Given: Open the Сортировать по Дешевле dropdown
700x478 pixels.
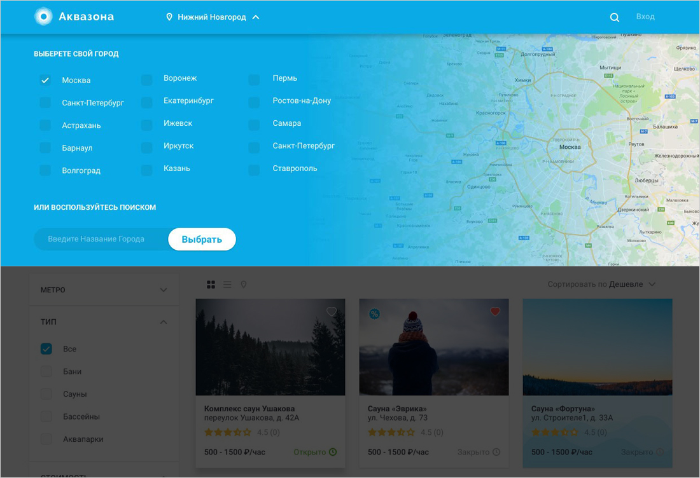Looking at the screenshot, I should (602, 284).
